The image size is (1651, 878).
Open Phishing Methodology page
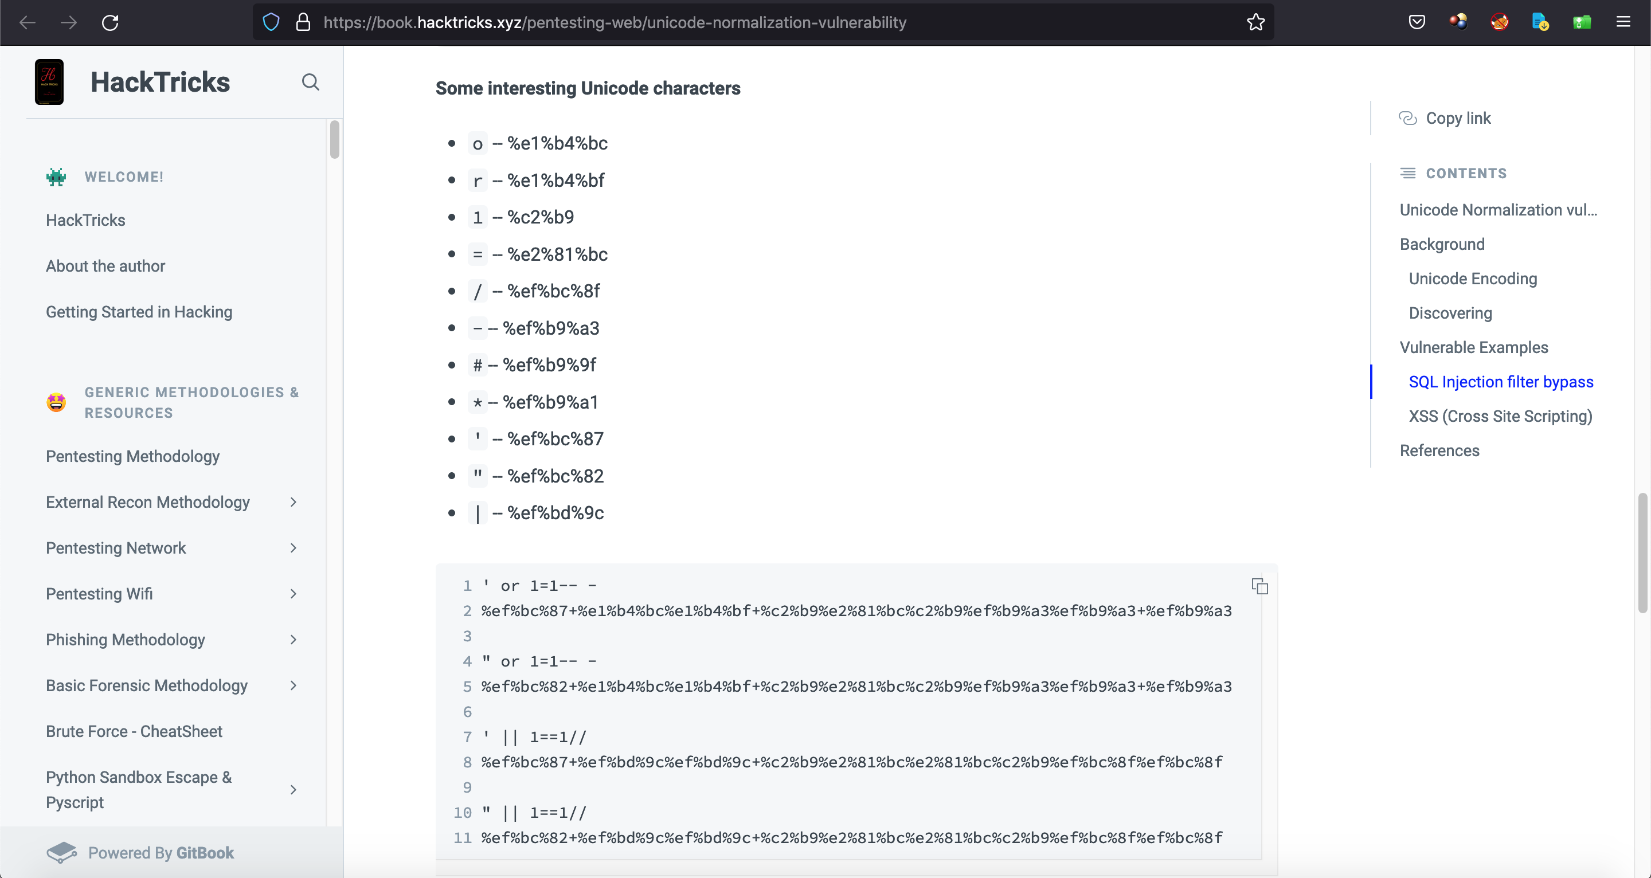click(x=125, y=640)
